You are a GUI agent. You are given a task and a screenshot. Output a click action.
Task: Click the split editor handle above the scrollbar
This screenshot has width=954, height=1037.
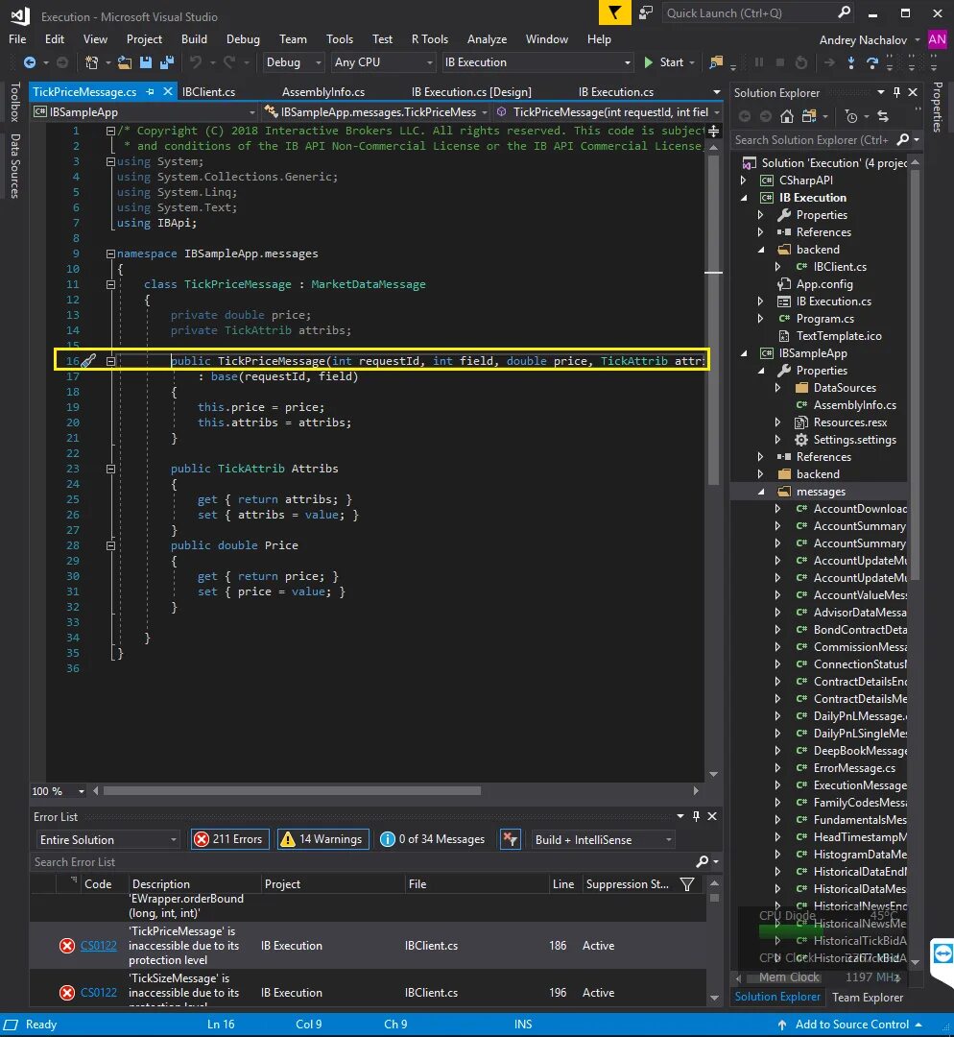pyautogui.click(x=713, y=131)
